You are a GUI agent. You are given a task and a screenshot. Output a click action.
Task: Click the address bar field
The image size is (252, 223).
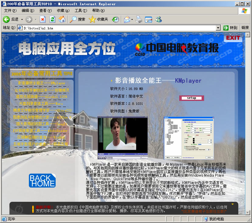pyautogui.click(x=119, y=28)
